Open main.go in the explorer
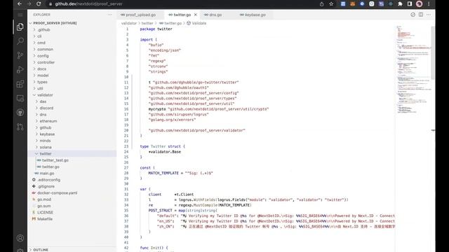This screenshot has height=252, width=449. pos(47,174)
